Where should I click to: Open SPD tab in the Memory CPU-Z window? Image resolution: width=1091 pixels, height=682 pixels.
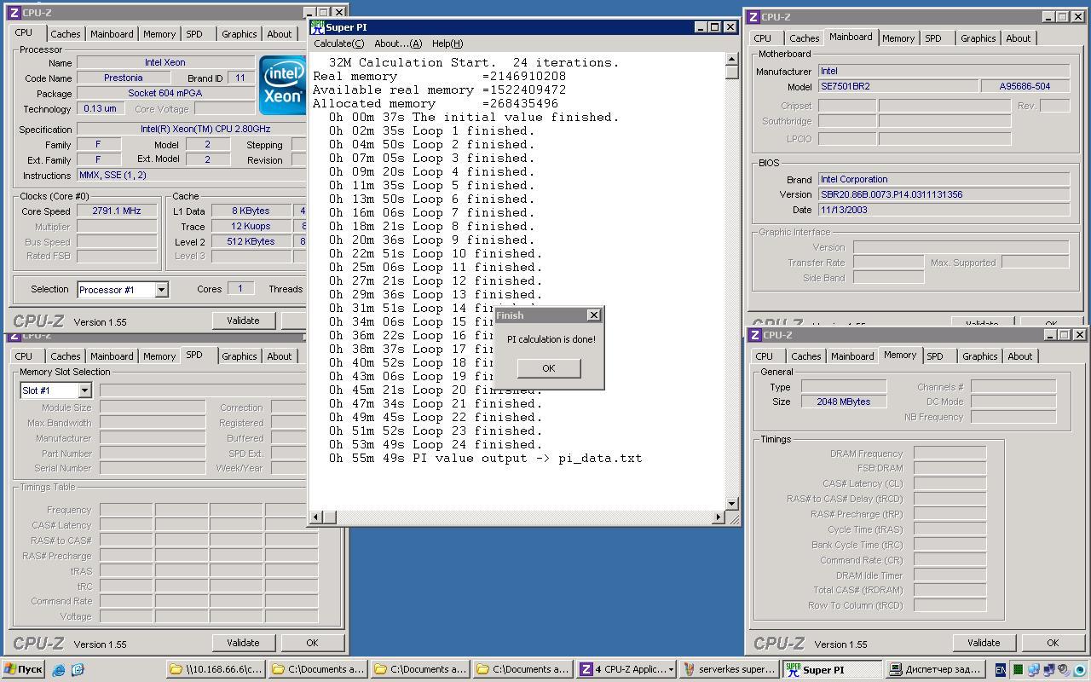click(x=935, y=356)
